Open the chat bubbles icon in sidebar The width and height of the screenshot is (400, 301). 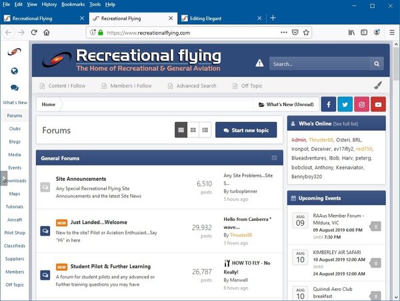[14, 87]
